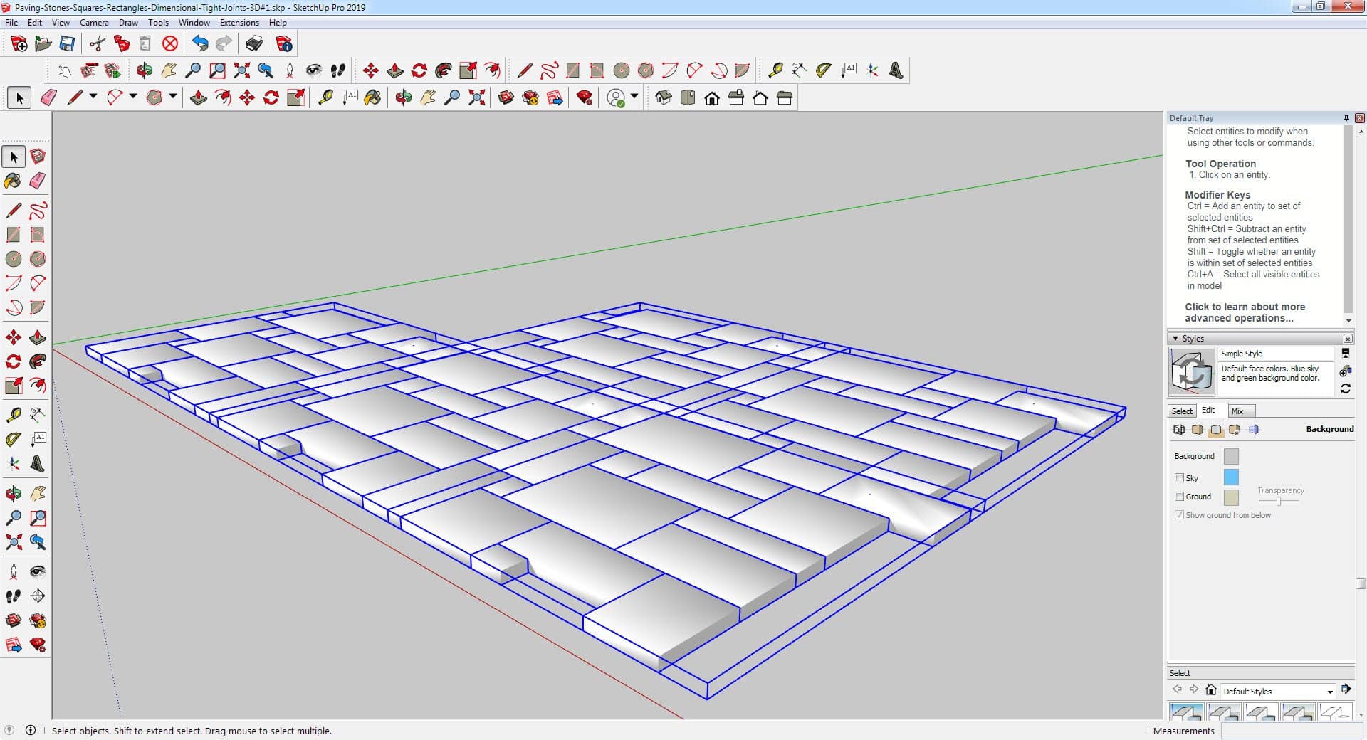
Task: Activate Zoom Extents in left toolbar
Action: [x=13, y=543]
